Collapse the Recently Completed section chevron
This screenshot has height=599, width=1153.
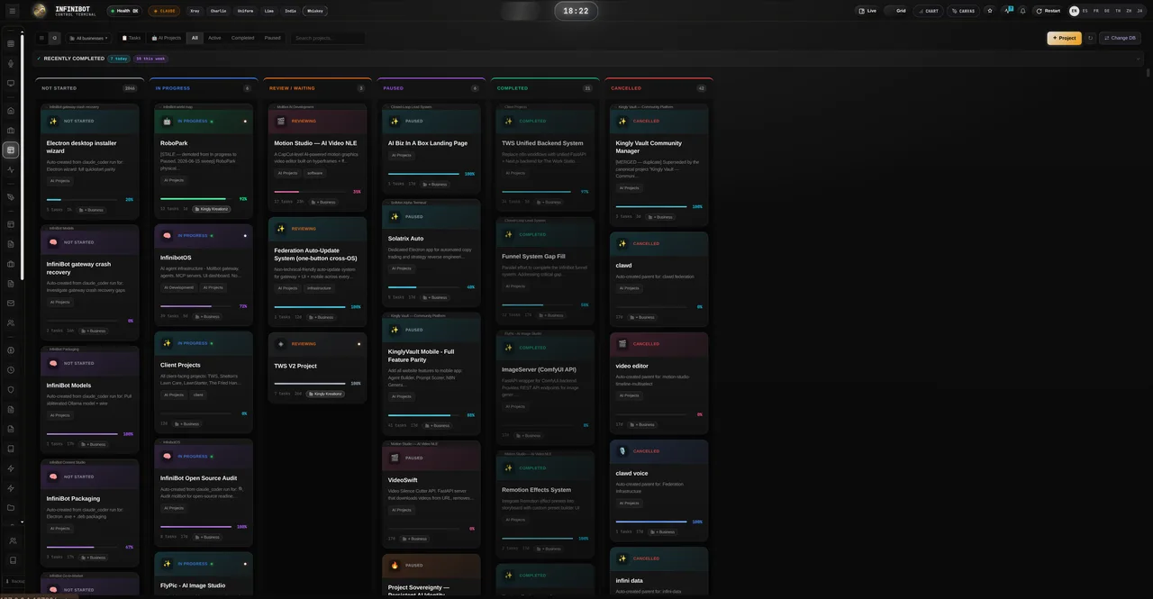tap(1139, 59)
